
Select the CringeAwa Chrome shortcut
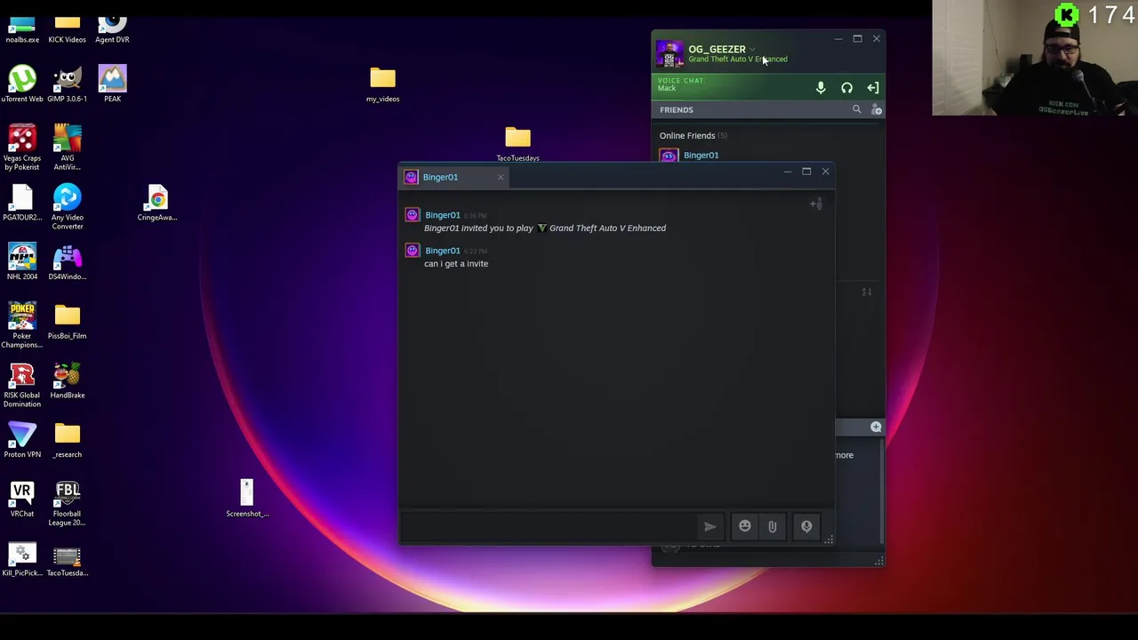[157, 204]
